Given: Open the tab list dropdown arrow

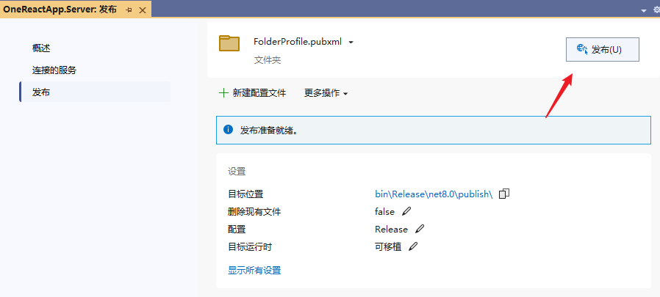Looking at the screenshot, I should [x=644, y=11].
